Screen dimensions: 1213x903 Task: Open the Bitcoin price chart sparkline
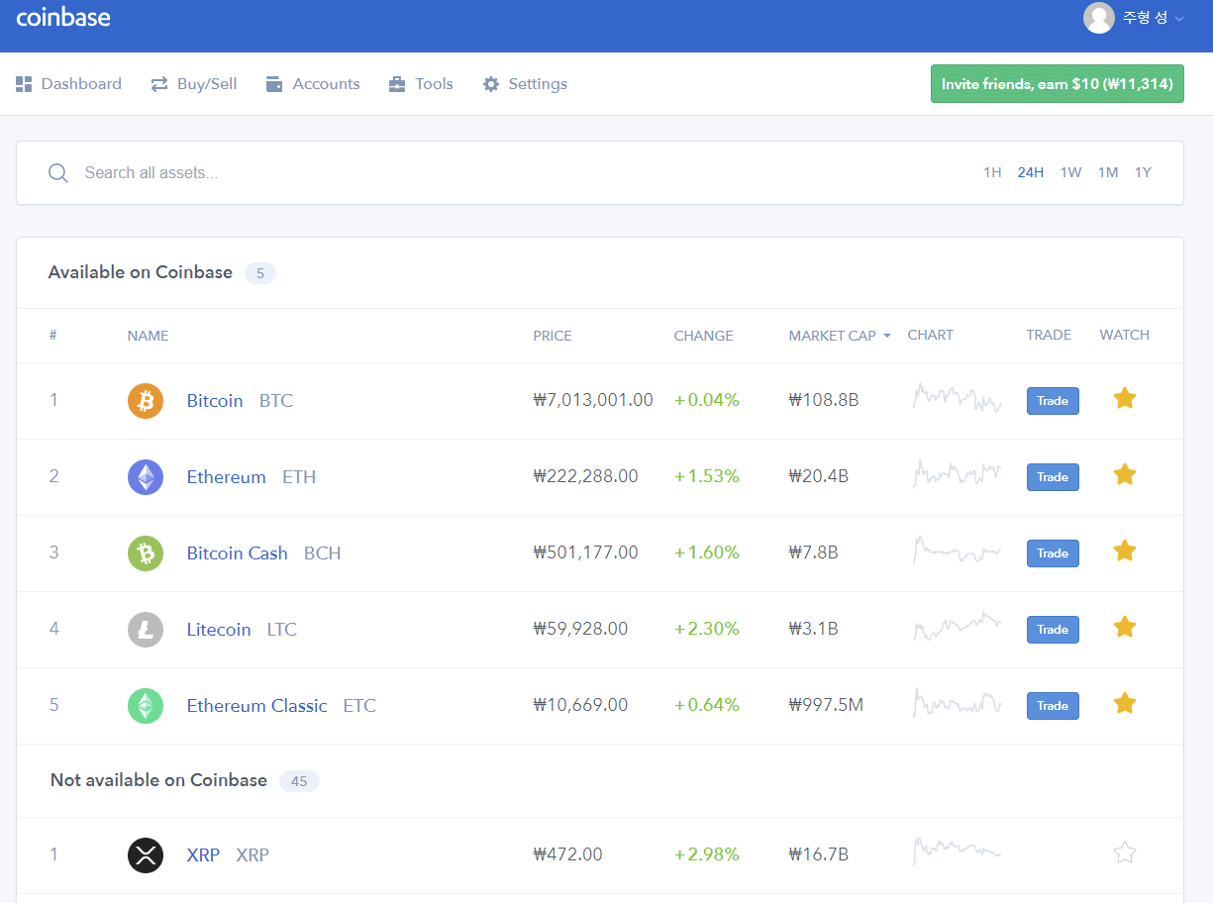pyautogui.click(x=957, y=398)
